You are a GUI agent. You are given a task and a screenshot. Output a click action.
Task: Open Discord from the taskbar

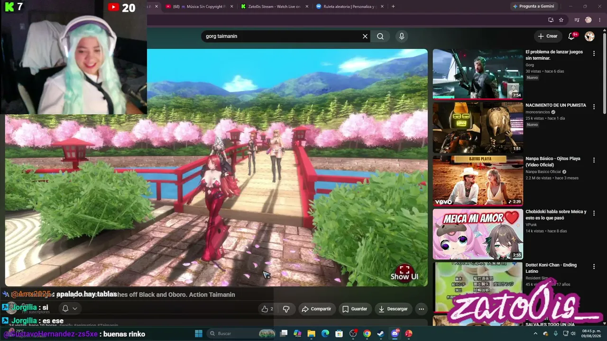[395, 333]
